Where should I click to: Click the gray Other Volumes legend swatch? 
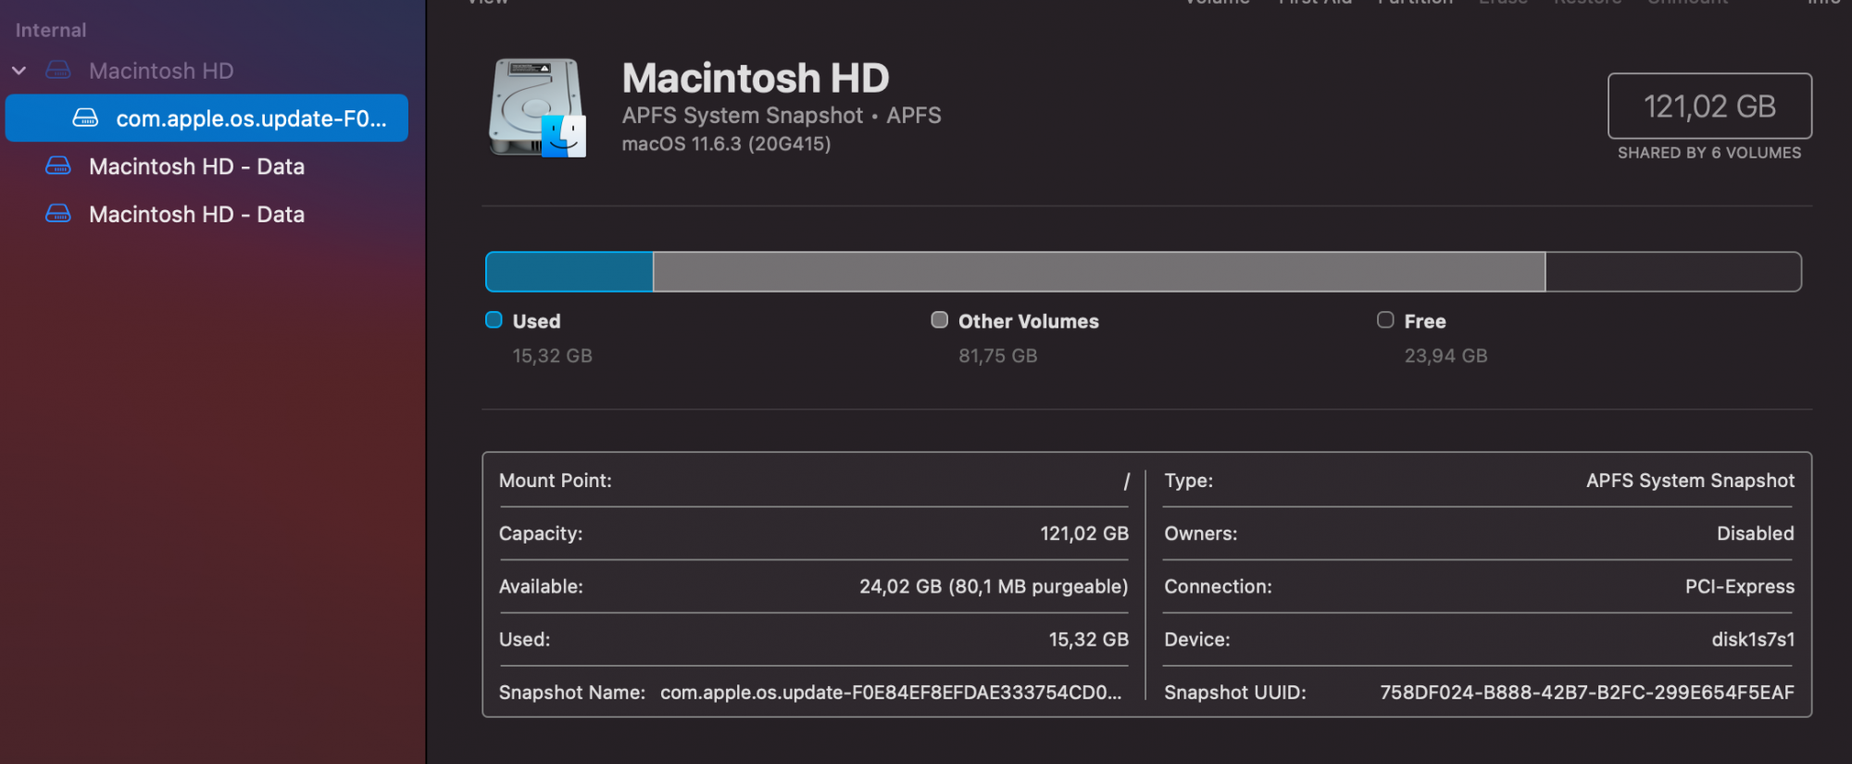click(939, 320)
